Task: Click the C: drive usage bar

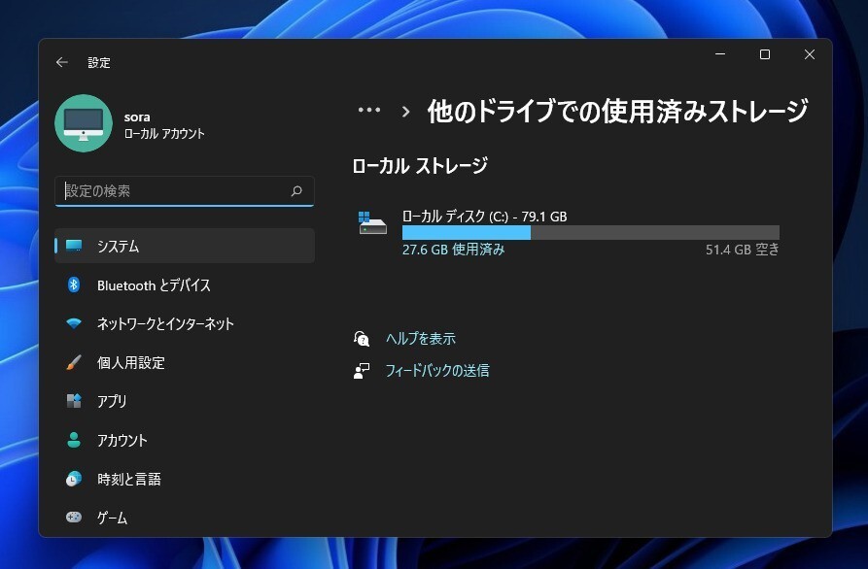Action: (x=591, y=233)
